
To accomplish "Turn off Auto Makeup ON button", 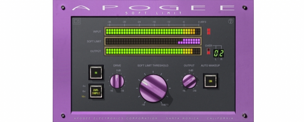I will tap(210, 81).
